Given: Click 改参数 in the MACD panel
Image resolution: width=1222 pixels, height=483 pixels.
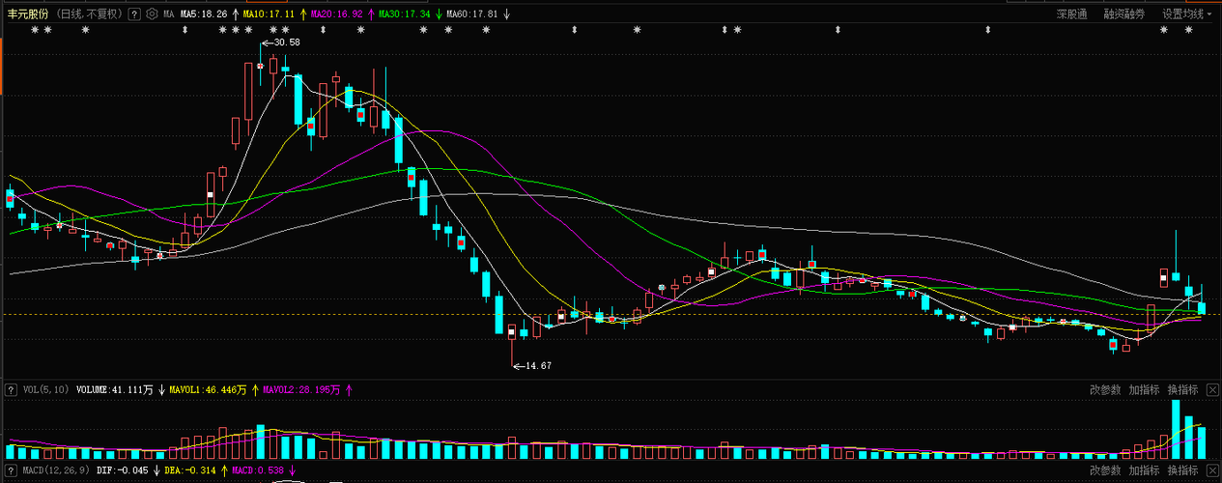Looking at the screenshot, I should point(1105,470).
